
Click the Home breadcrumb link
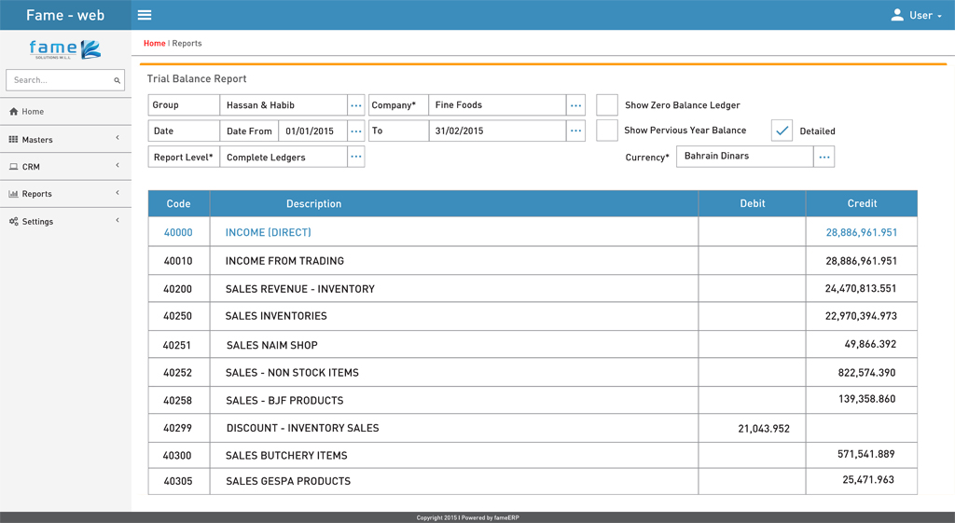(x=155, y=43)
